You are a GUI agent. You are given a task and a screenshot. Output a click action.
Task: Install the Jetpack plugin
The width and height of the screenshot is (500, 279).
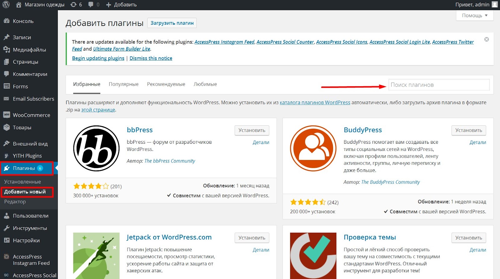252,238
